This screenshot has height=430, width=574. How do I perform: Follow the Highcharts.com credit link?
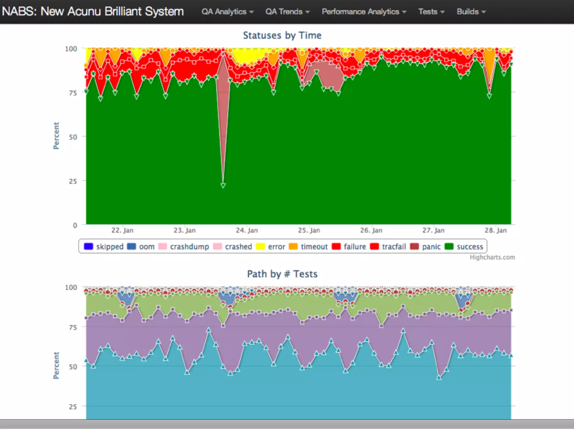492,257
